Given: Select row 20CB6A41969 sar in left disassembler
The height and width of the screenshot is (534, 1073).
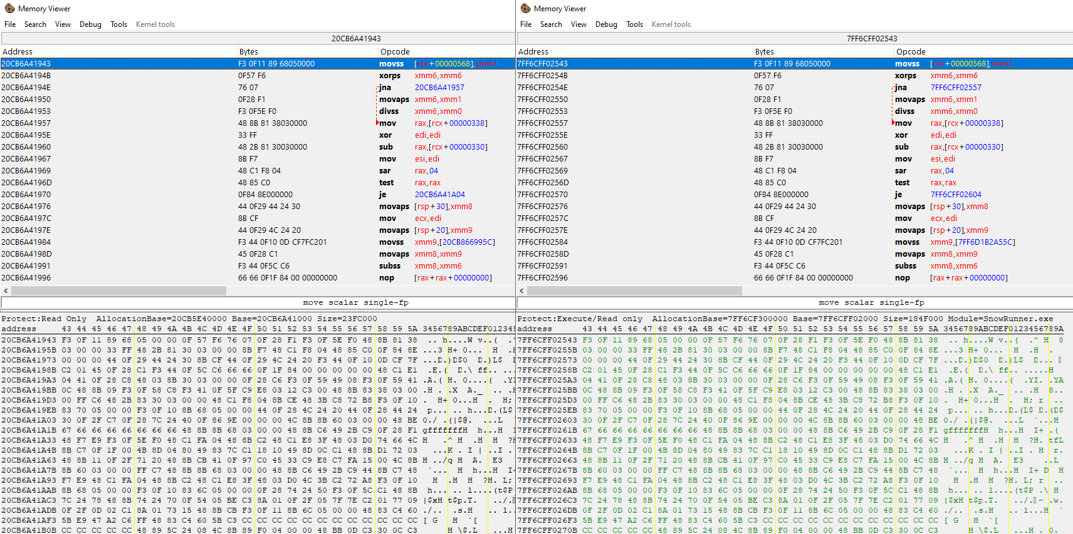Looking at the screenshot, I should (257, 170).
